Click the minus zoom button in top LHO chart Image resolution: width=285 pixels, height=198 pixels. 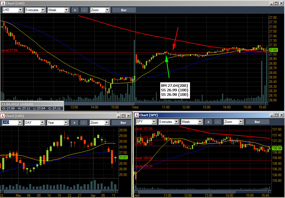point(84,10)
